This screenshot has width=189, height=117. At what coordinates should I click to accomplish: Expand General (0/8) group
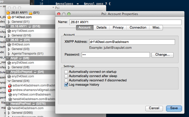(9, 67)
